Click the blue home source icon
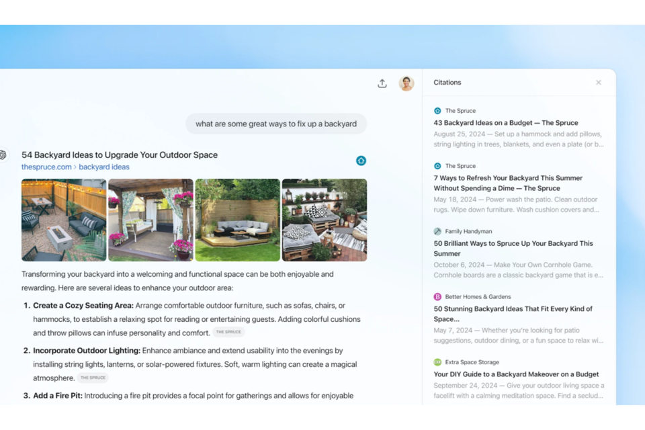 [361, 161]
